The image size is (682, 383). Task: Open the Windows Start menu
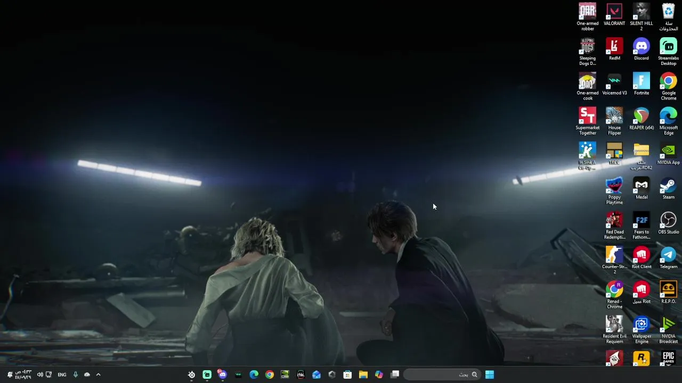(489, 374)
